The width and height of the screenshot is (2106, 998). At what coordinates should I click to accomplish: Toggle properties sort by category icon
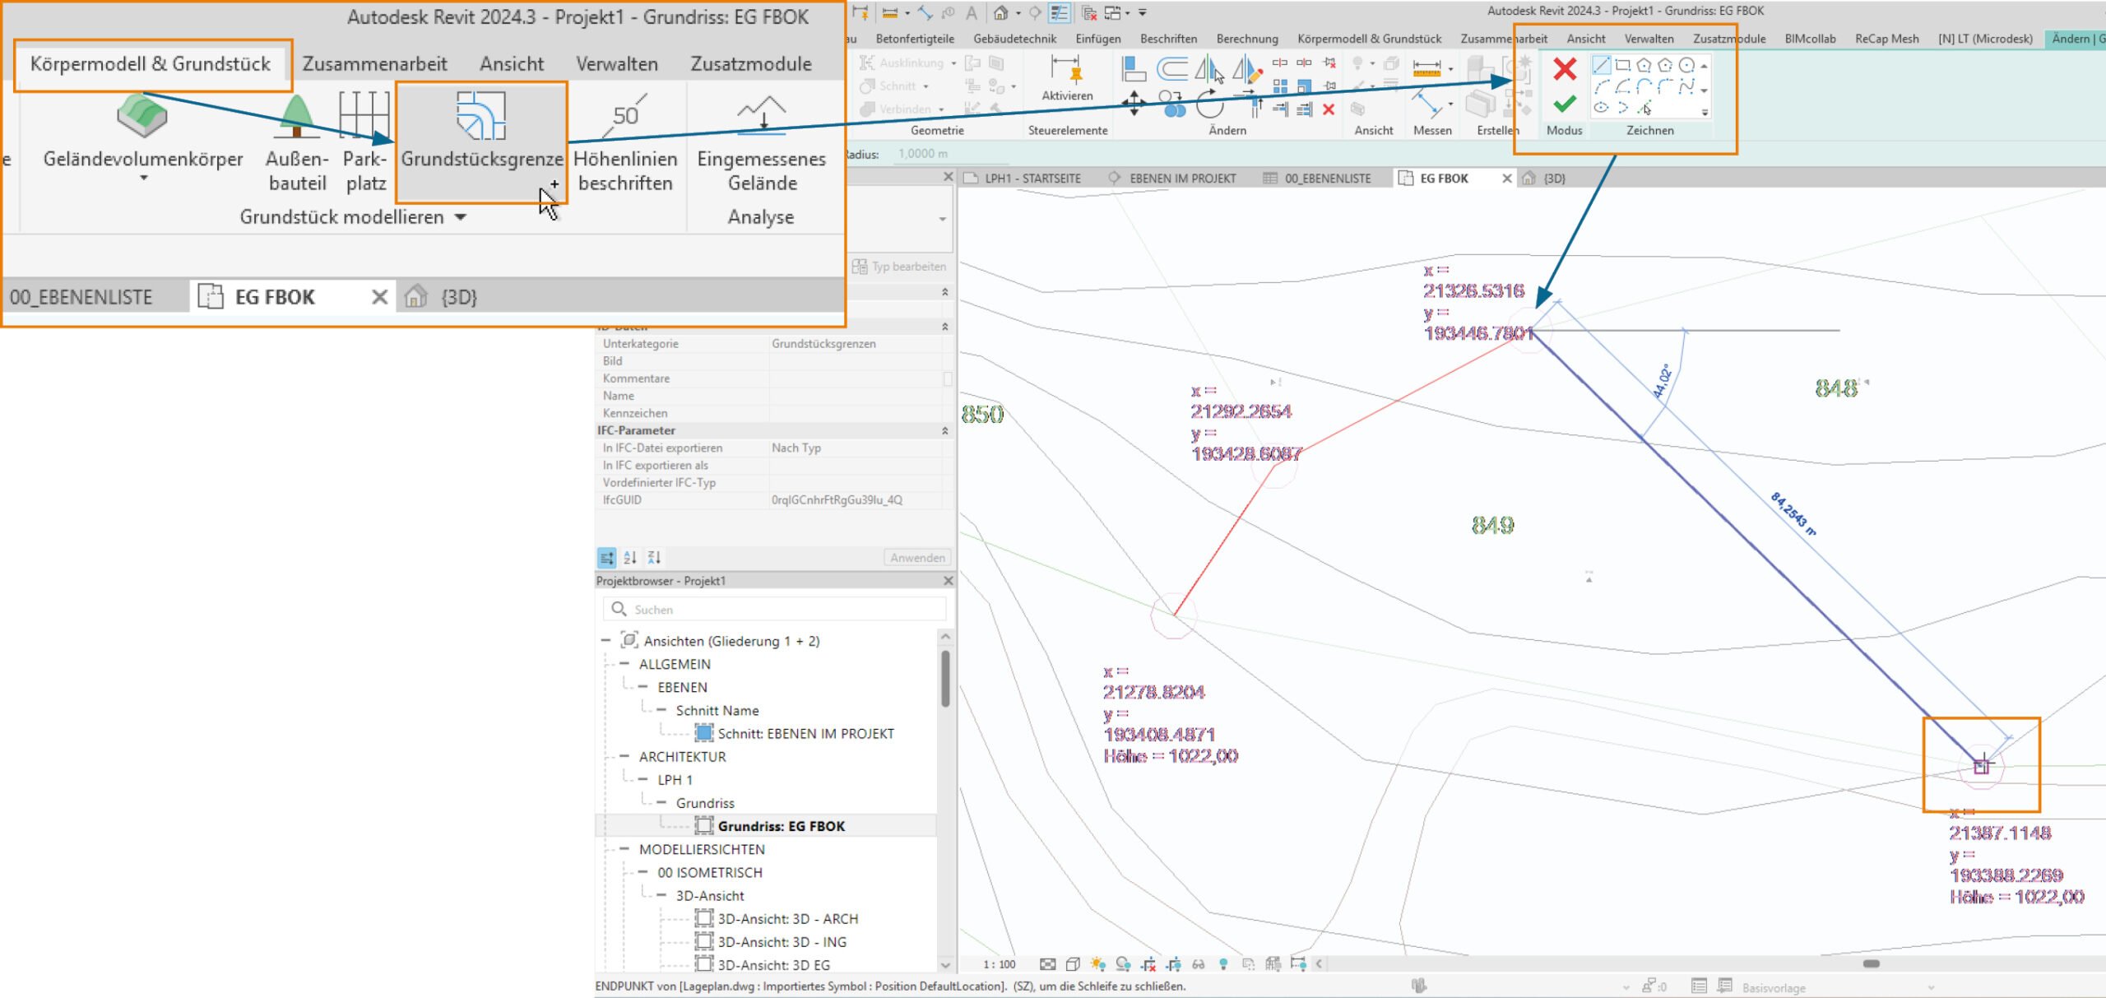[x=606, y=558]
